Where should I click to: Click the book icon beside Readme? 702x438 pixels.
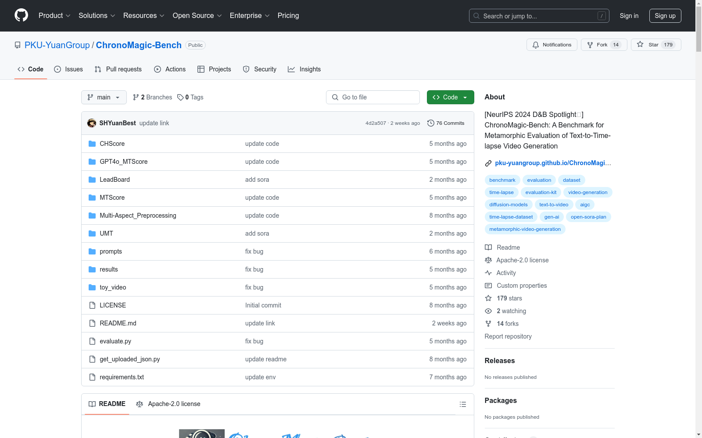click(x=488, y=247)
